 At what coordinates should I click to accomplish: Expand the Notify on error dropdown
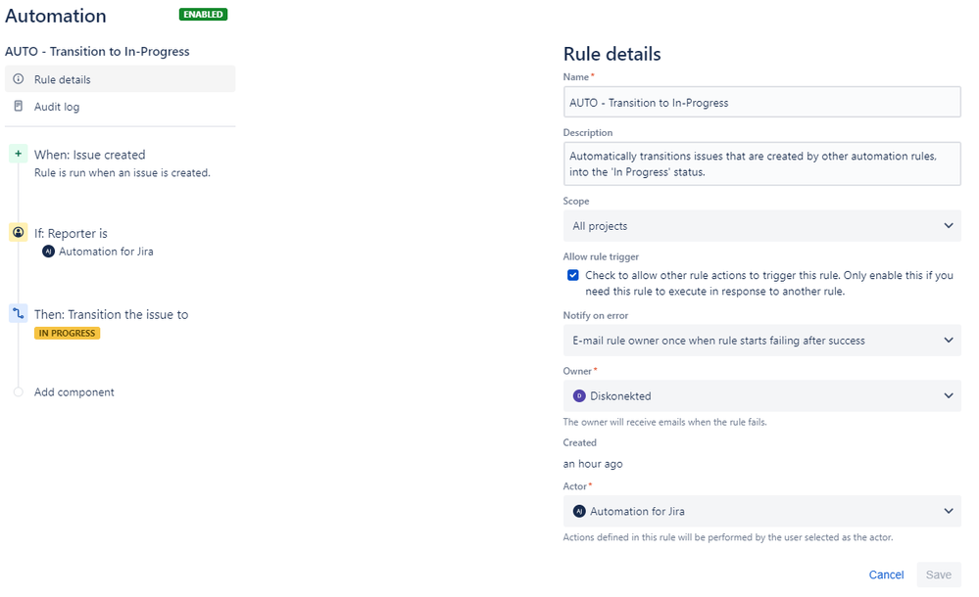761,340
